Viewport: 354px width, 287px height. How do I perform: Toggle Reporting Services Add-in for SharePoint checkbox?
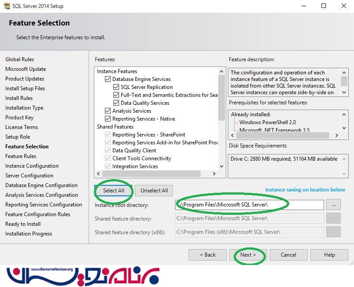point(108,143)
